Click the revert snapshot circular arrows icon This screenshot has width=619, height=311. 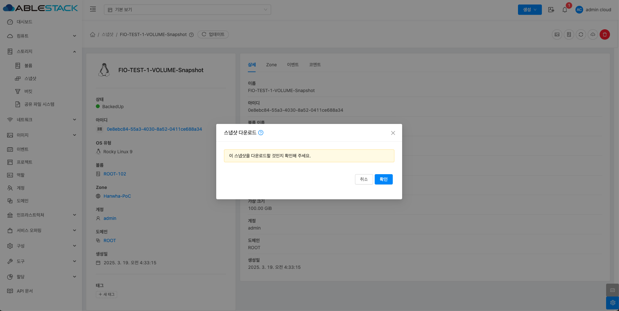(x=581, y=34)
